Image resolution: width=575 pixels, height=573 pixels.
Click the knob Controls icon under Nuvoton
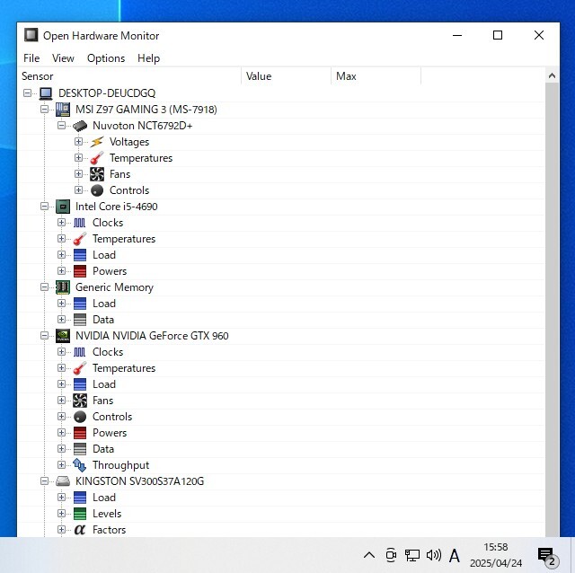(x=97, y=190)
